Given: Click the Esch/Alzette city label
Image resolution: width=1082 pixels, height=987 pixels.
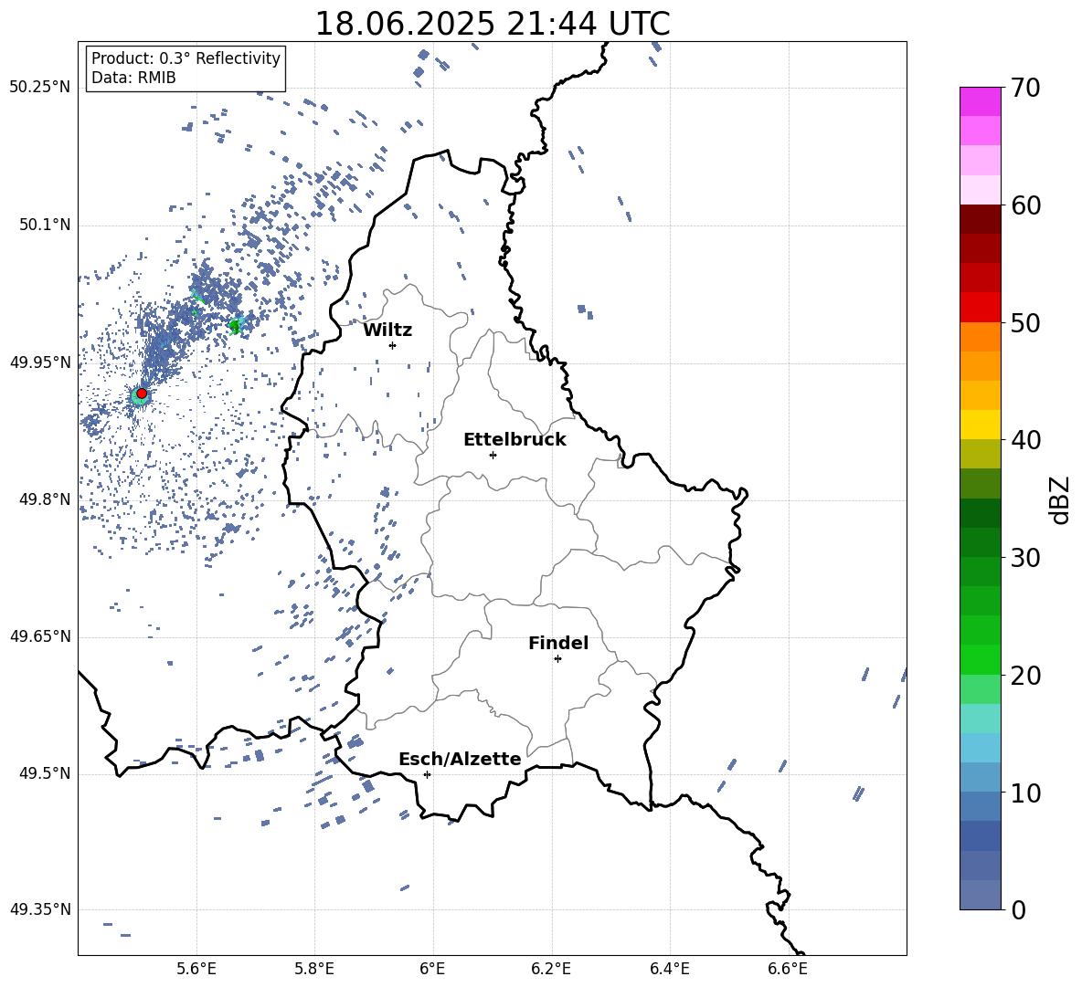Looking at the screenshot, I should point(460,759).
